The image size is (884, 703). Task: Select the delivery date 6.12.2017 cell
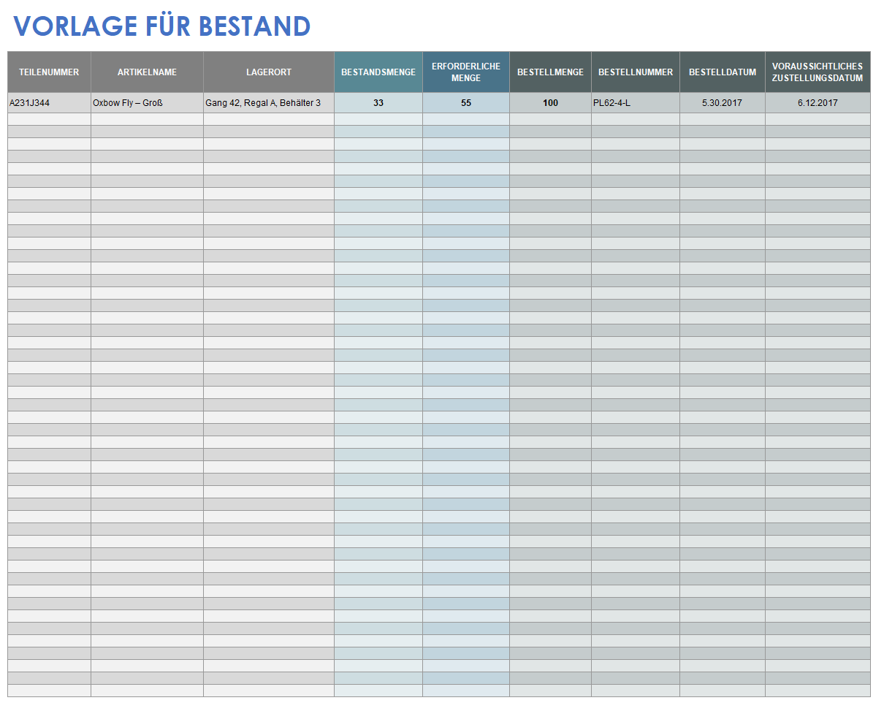click(817, 103)
